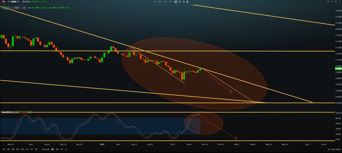Image resolution: width=342 pixels, height=153 pixels.
Task: Delete drawings with the trash icon
Action: [x=187, y=2]
